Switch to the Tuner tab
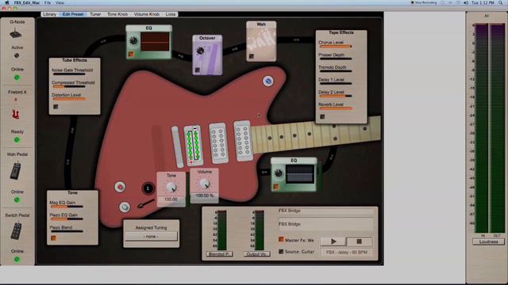 point(95,14)
